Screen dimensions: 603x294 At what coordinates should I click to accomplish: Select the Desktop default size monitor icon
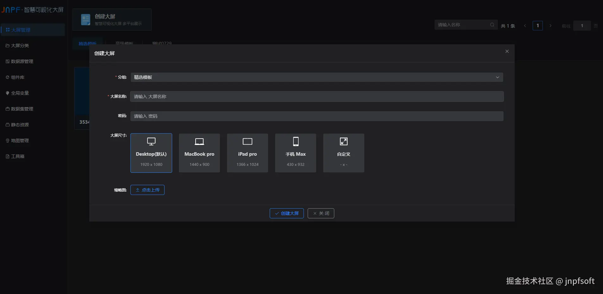coord(151,141)
